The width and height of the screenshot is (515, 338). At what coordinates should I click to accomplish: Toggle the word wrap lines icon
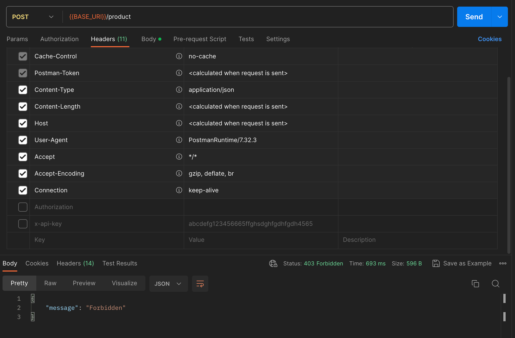click(200, 284)
